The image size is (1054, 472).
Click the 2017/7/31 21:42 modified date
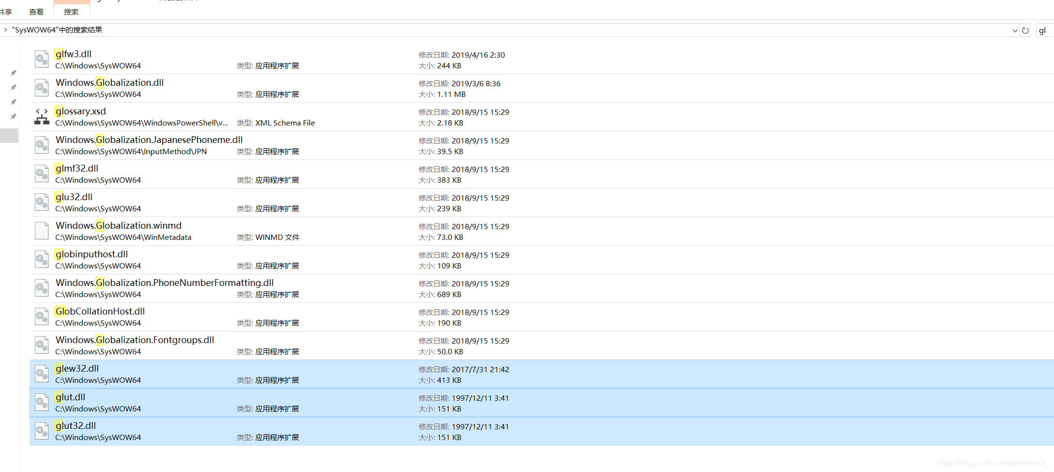pyautogui.click(x=480, y=370)
